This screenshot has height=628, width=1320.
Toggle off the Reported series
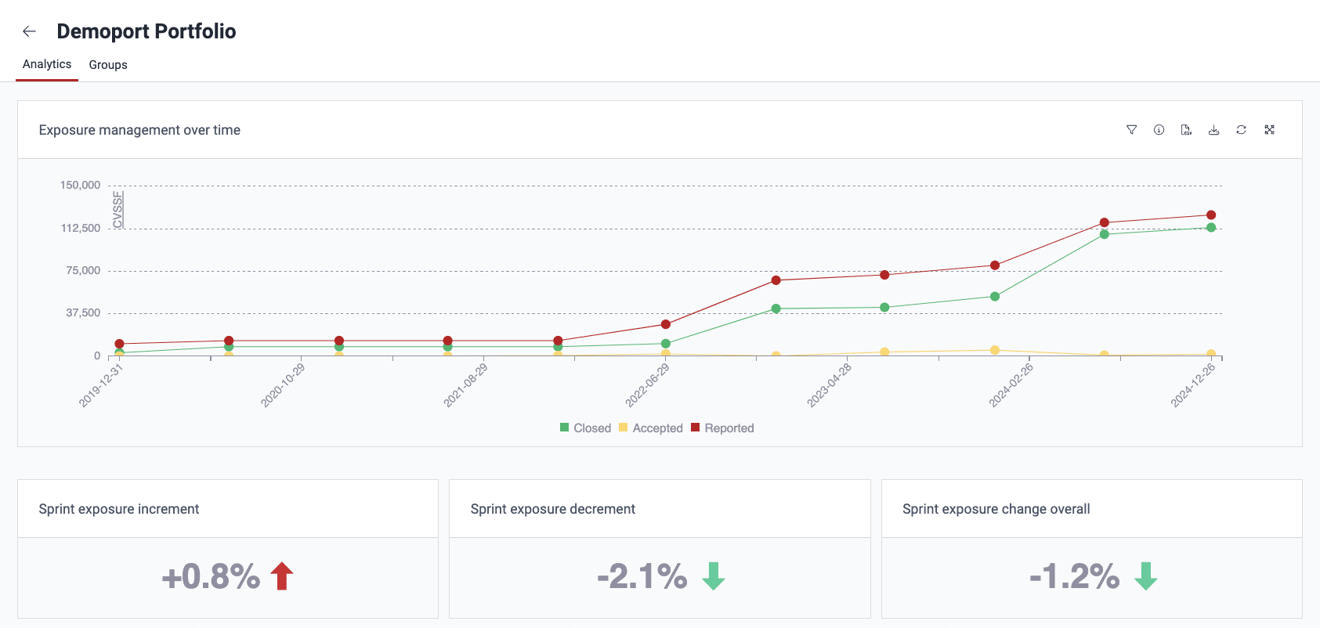[721, 428]
